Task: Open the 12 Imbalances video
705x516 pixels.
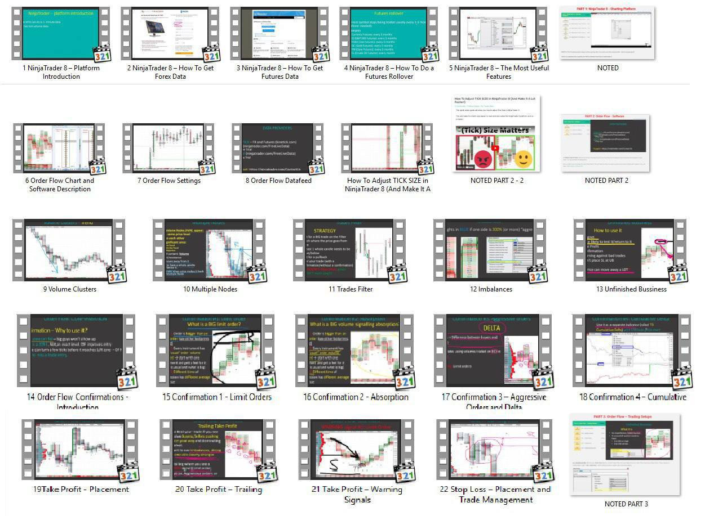Action: point(491,250)
